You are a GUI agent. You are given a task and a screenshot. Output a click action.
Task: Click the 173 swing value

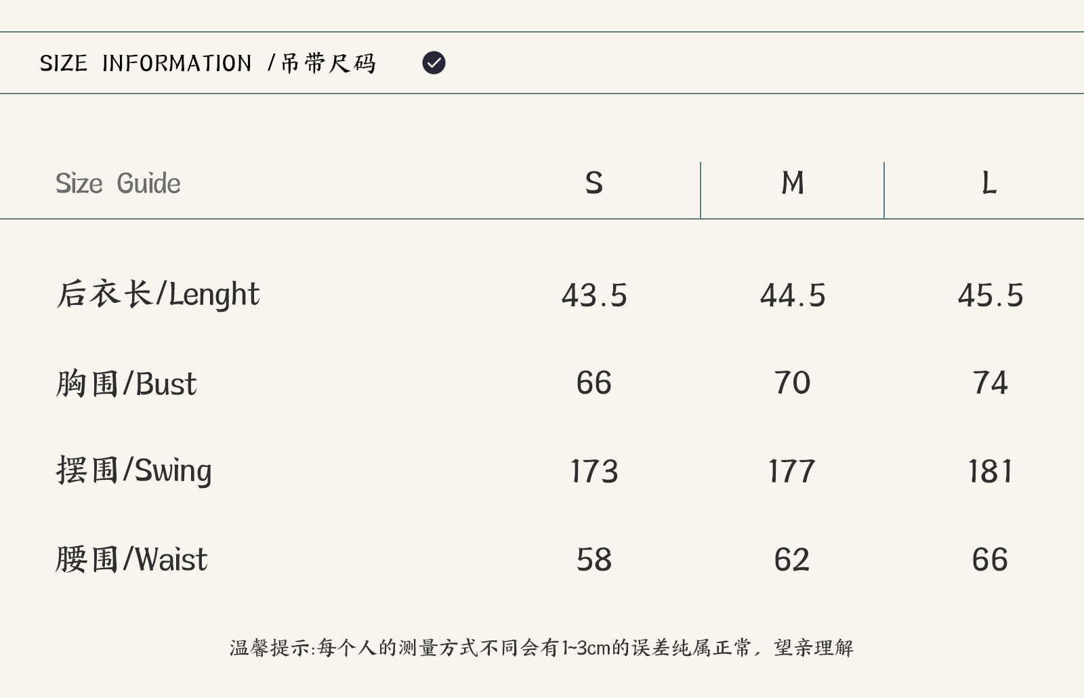click(x=594, y=472)
